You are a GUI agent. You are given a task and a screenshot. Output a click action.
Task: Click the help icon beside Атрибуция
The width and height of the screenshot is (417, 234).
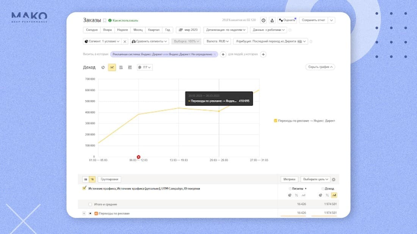(311, 41)
